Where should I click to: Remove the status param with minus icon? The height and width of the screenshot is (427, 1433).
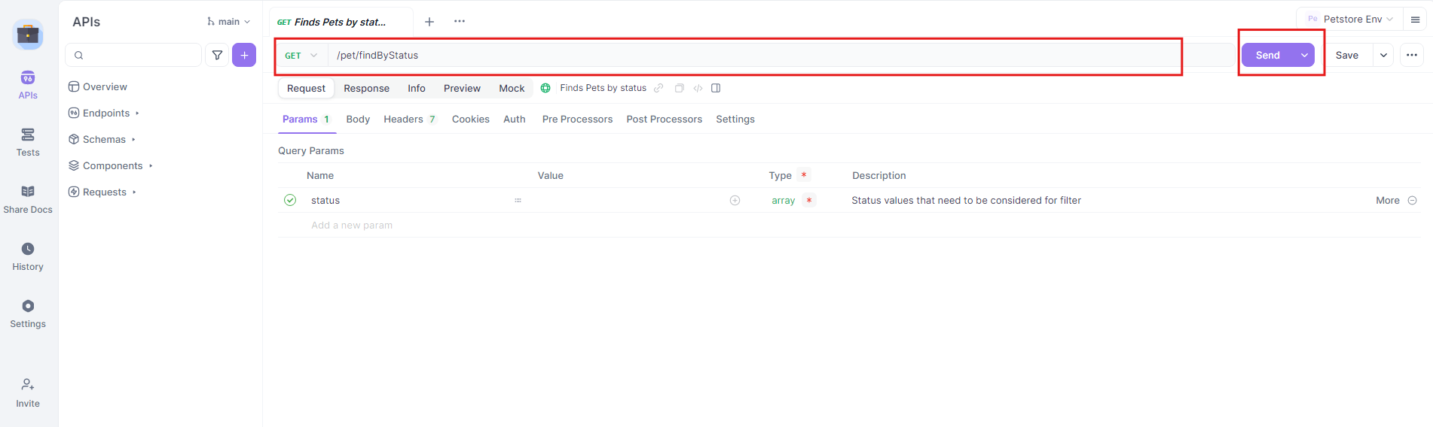[1413, 200]
